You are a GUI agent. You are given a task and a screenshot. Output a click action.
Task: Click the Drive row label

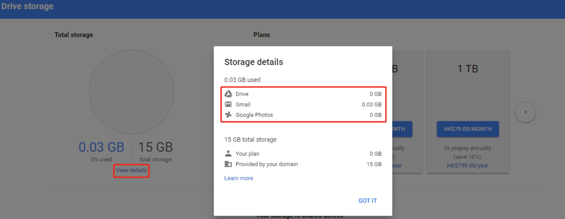pos(242,94)
